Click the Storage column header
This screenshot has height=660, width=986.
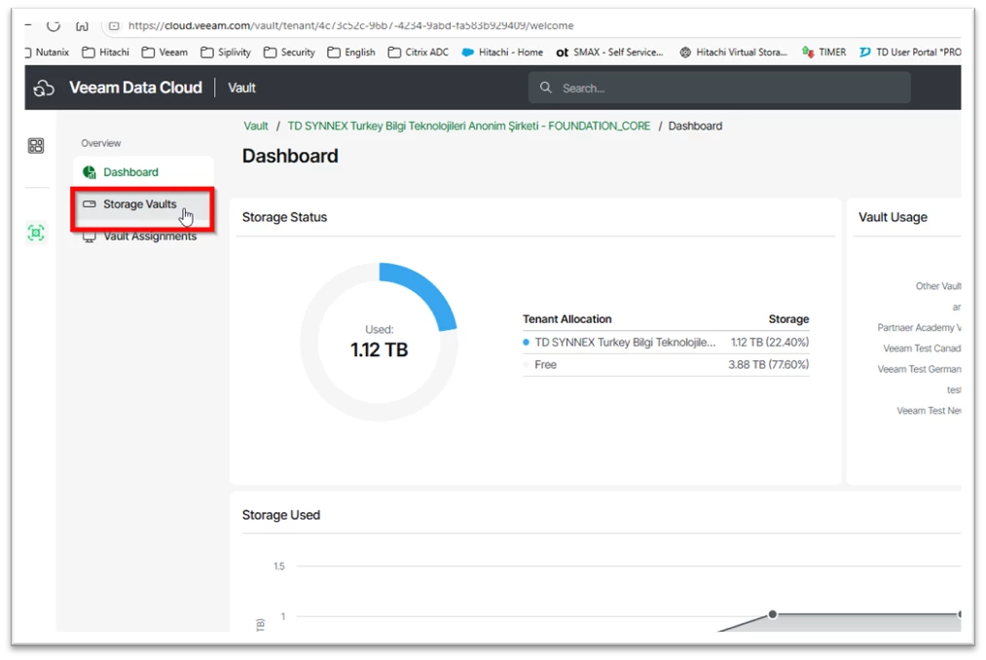(788, 319)
